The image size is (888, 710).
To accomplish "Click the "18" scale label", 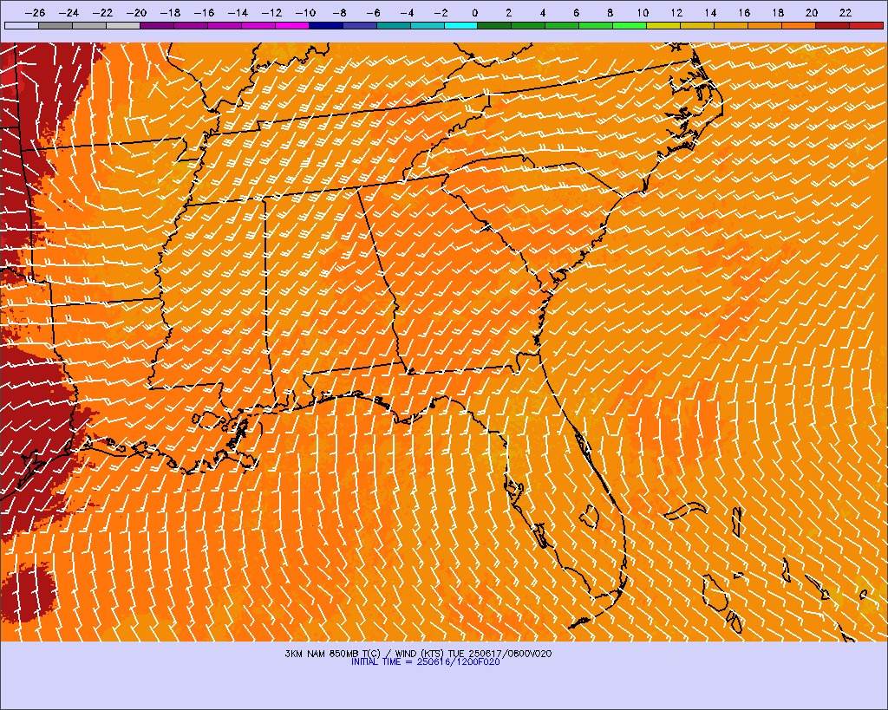I will [x=778, y=13].
